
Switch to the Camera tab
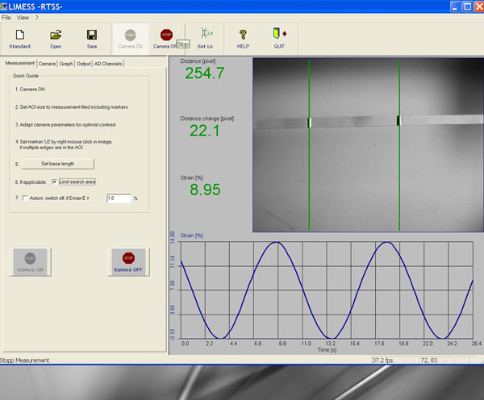[x=47, y=63]
